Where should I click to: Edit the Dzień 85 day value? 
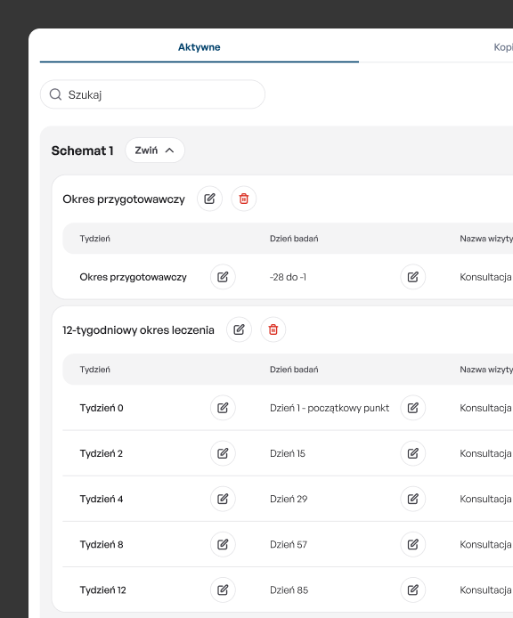(413, 590)
